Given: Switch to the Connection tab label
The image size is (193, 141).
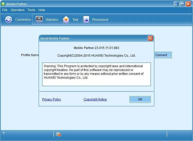Looking at the screenshot, I should coord(23,20).
